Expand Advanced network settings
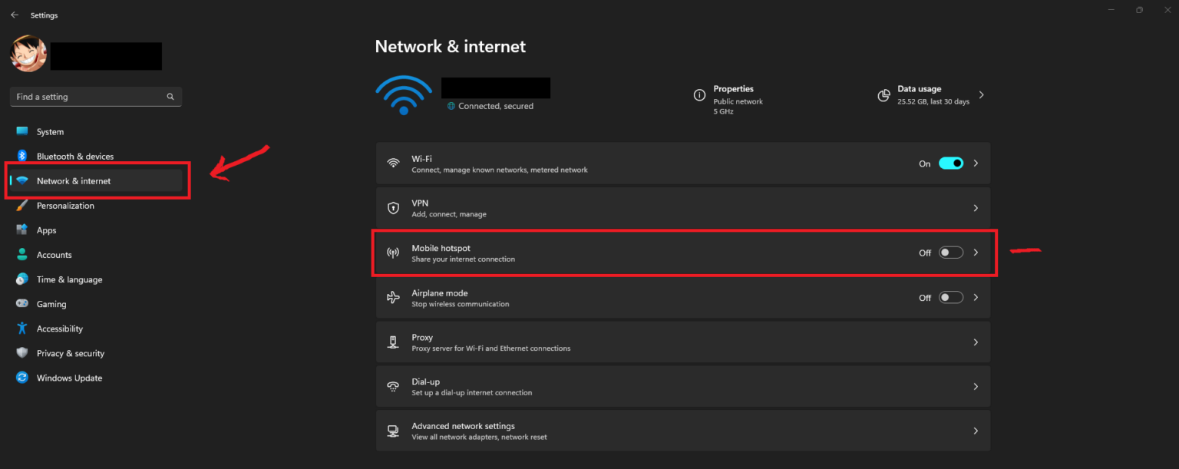Screen dimensions: 1179x469 [976, 431]
